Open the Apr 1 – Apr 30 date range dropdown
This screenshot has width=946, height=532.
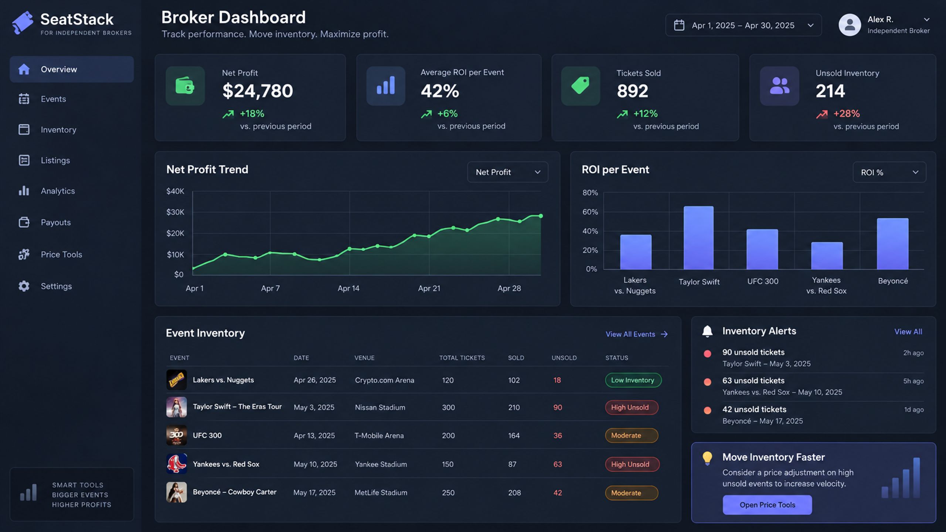tap(743, 25)
